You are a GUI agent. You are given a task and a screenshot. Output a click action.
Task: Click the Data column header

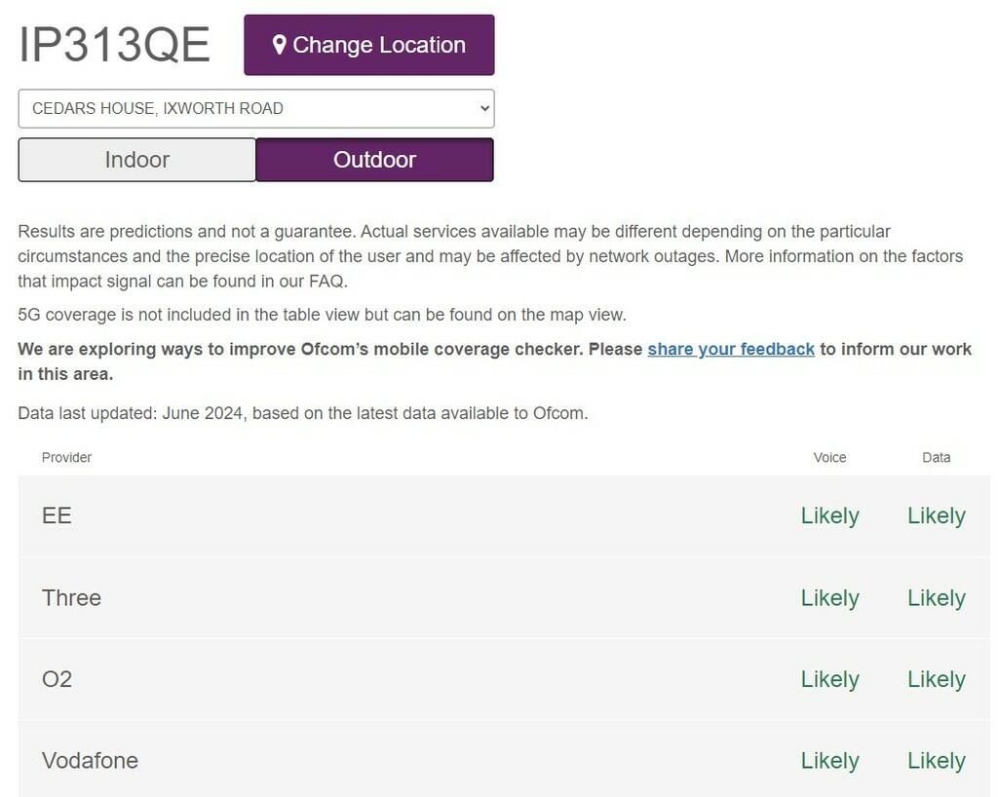click(x=936, y=456)
